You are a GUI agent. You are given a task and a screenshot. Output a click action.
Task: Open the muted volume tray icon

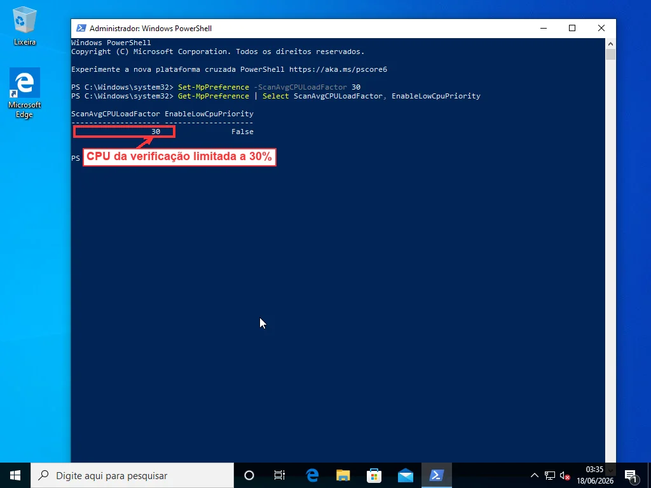[565, 475]
